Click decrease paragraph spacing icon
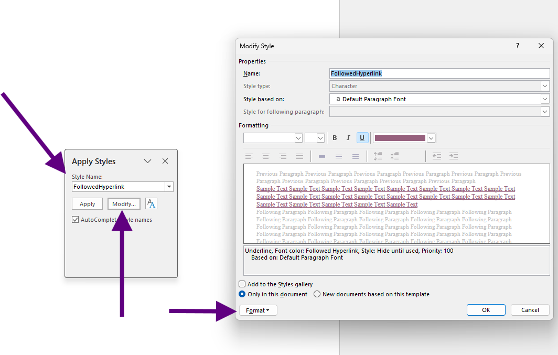This screenshot has height=355, width=558. pyautogui.click(x=394, y=156)
